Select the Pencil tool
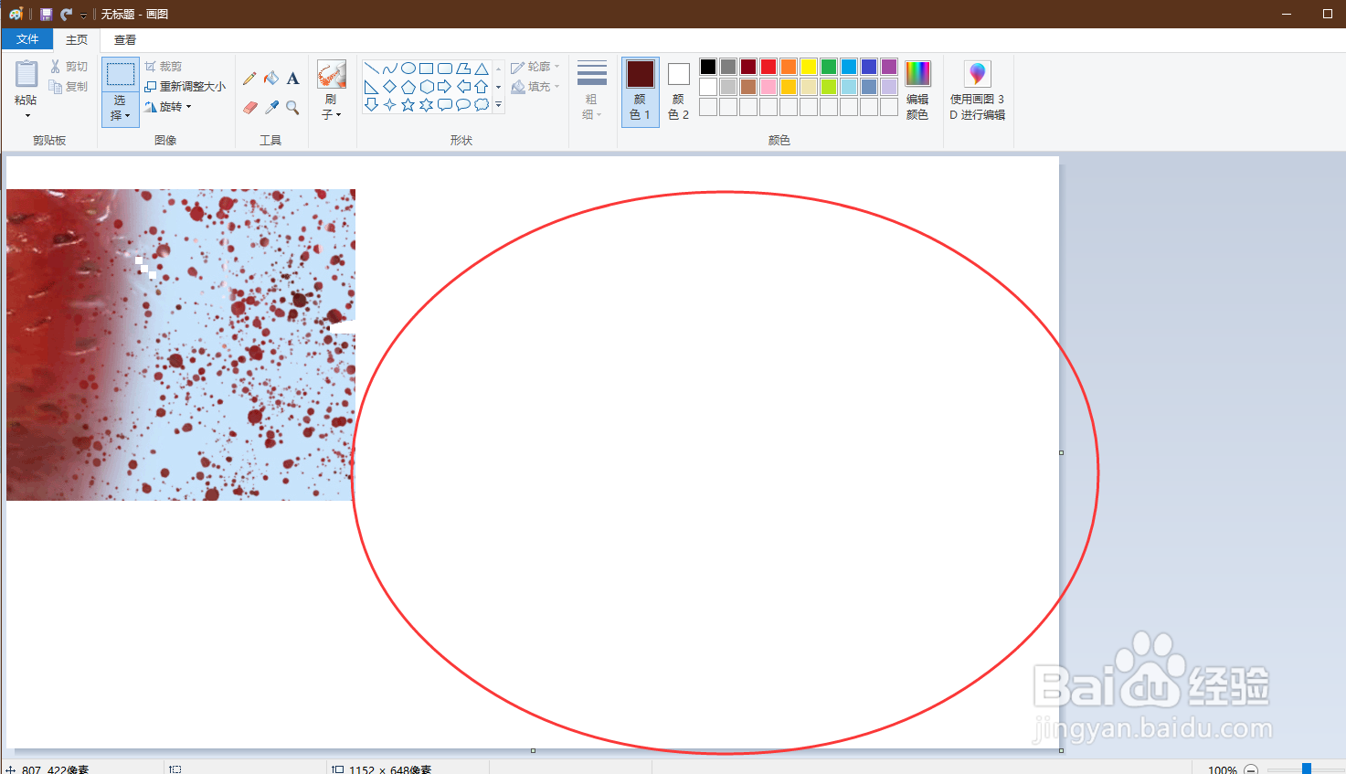The width and height of the screenshot is (1346, 774). (x=249, y=79)
